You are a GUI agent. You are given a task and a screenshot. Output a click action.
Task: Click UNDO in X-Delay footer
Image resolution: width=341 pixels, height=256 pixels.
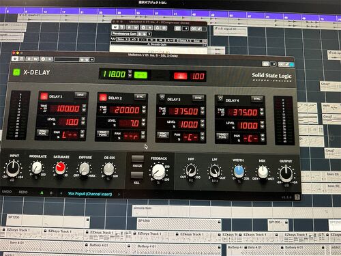click(x=7, y=192)
